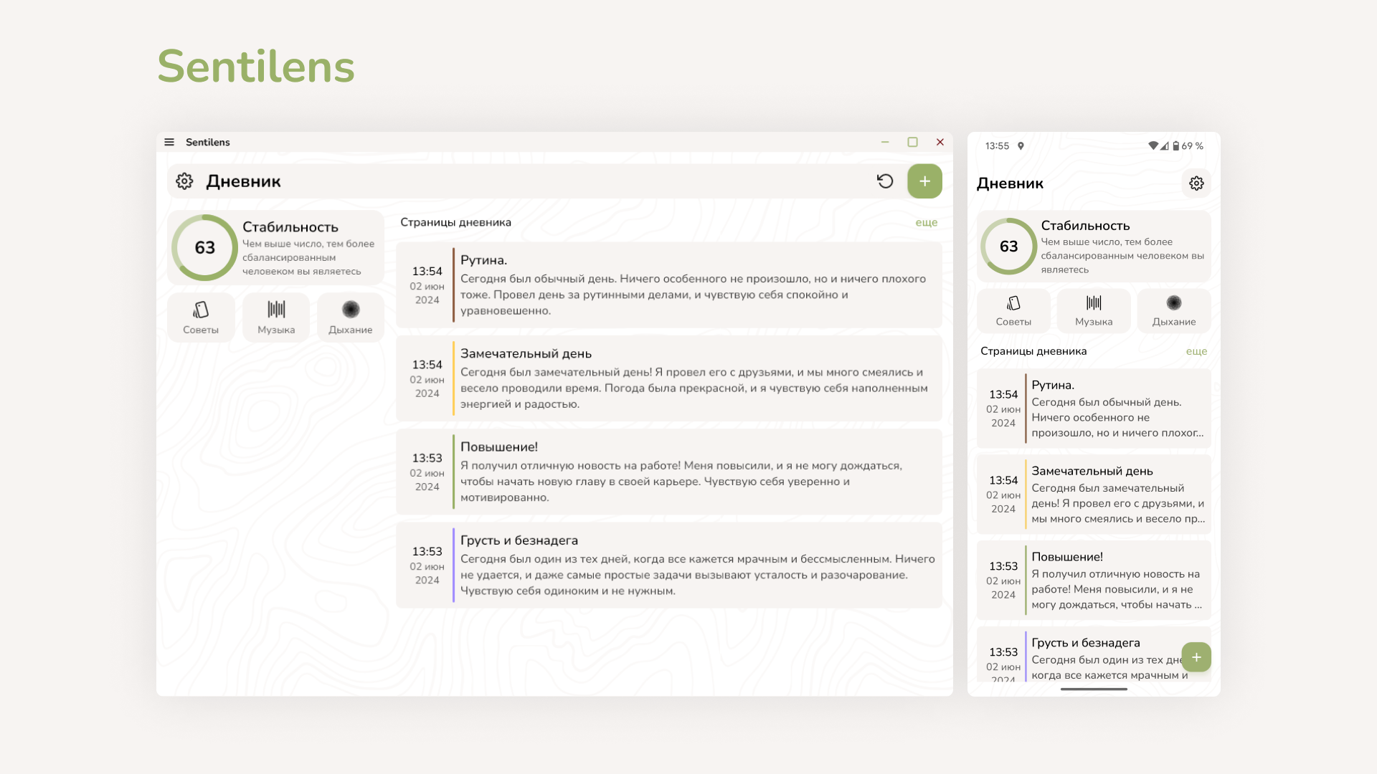Tap Советы card in mobile view
The image size is (1377, 774).
pos(1013,311)
